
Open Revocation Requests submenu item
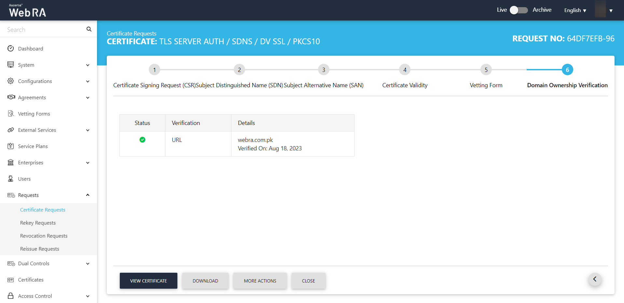pyautogui.click(x=44, y=236)
